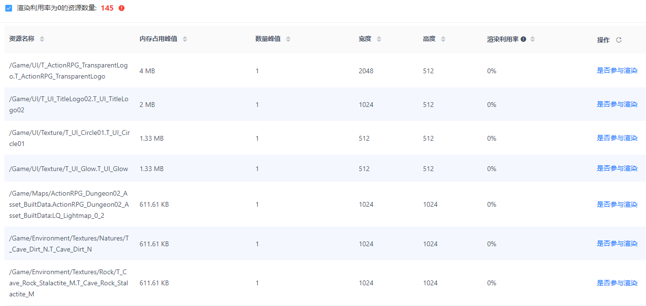The width and height of the screenshot is (646, 306).
Task: Click the resource count value 145
Action: (107, 8)
